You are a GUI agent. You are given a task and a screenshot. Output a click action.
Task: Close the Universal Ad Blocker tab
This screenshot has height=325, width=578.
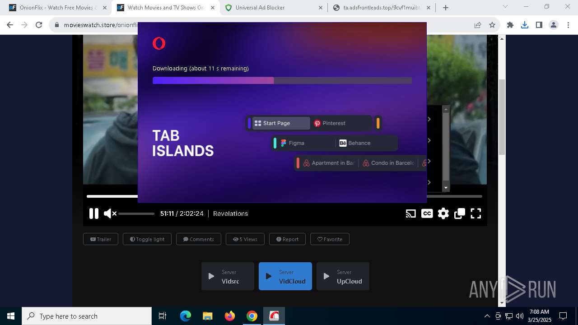tap(321, 8)
